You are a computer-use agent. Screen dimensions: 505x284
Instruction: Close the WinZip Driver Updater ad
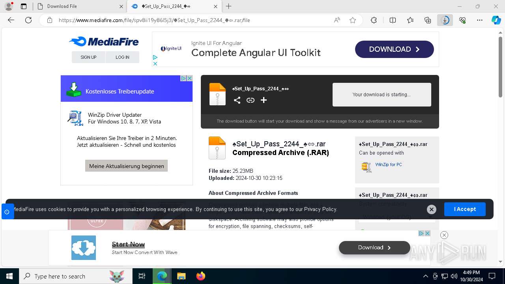click(189, 78)
